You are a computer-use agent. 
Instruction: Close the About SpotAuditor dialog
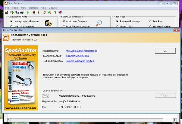coord(177,30)
